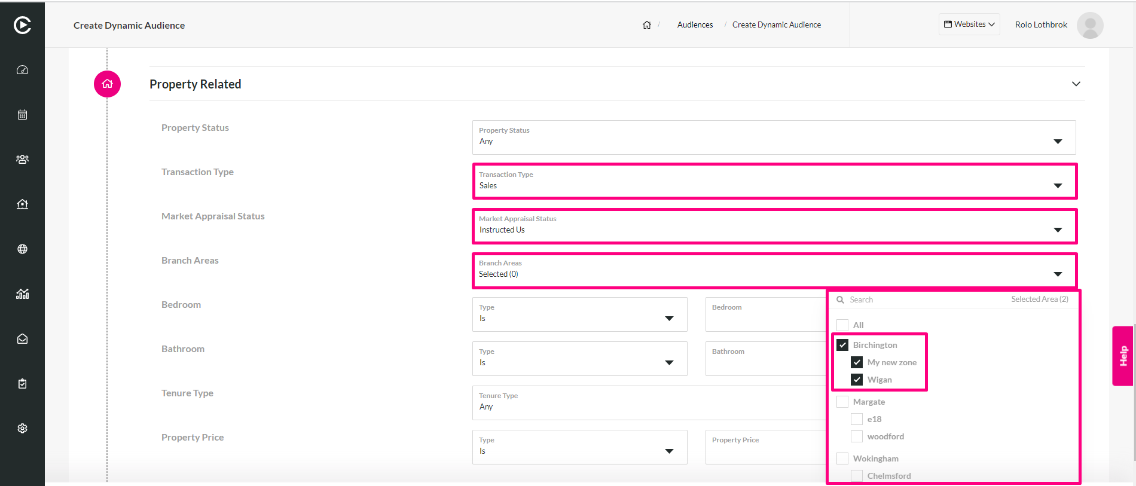Go to Audiences breadcrumb
This screenshot has width=1136, height=486.
(x=695, y=25)
